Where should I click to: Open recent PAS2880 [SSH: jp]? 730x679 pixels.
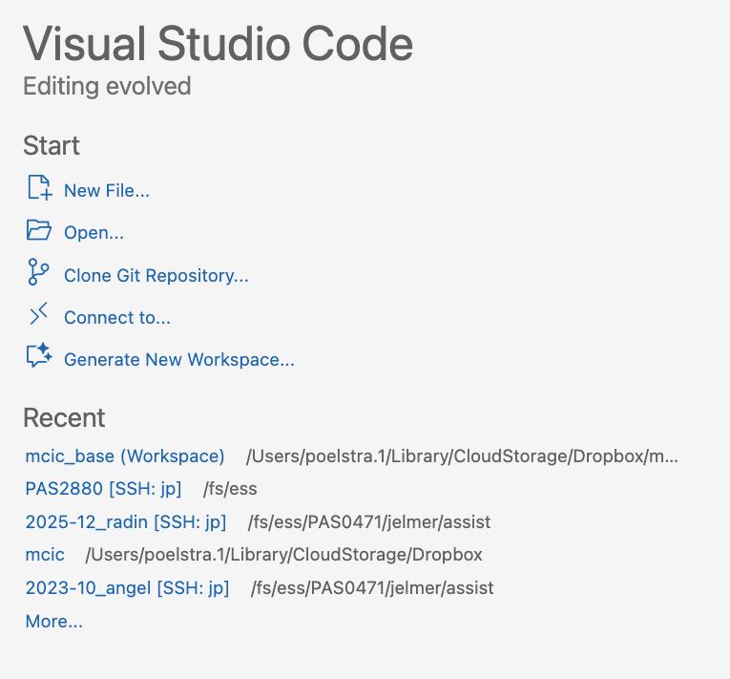103,488
